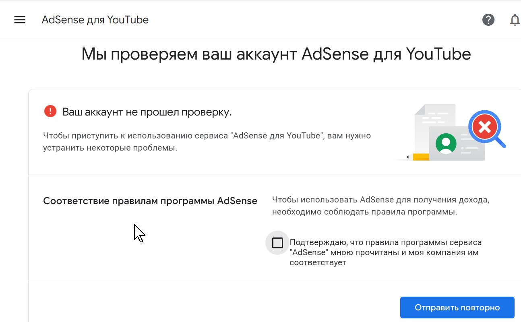This screenshot has width=521, height=322.
Task: Click the "Соответствие правилам программы AdSense" section title
Action: pos(150,201)
